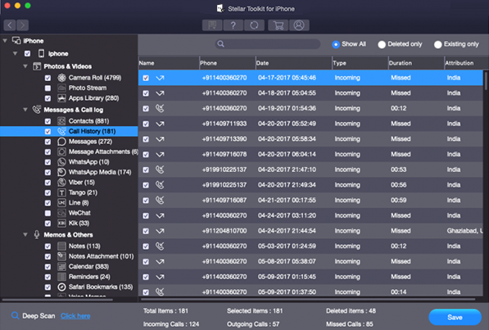Click missed-call icon in 04-18-2017 05:04:55 row
489x330 pixels.
click(x=160, y=93)
